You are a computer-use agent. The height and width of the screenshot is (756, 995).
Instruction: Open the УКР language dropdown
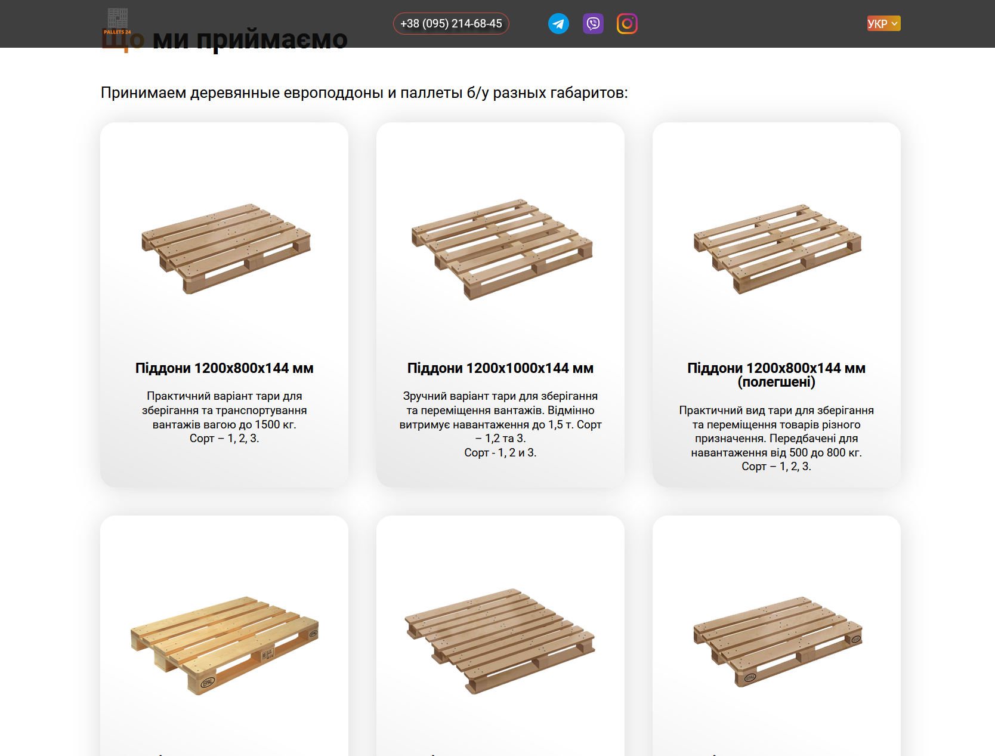click(x=883, y=23)
